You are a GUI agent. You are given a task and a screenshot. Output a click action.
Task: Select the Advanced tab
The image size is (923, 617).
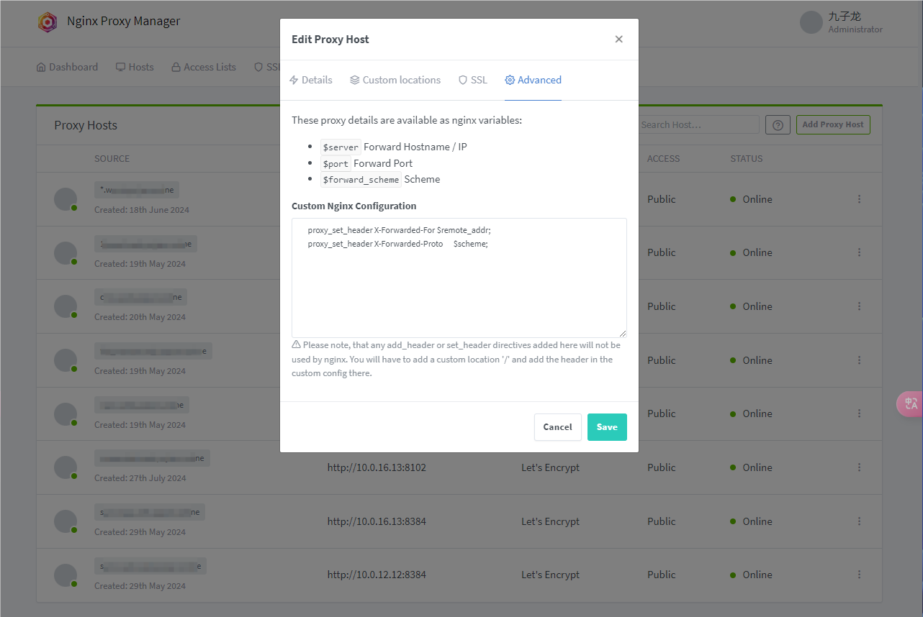pyautogui.click(x=533, y=80)
